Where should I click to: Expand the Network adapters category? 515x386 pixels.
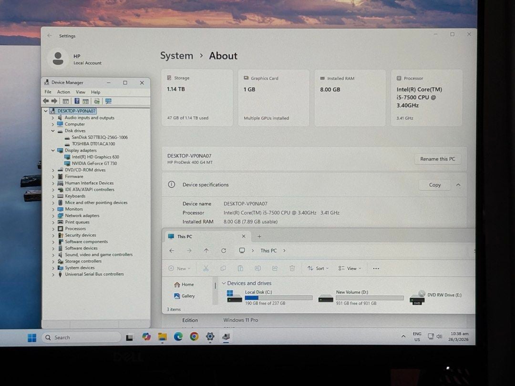tap(53, 215)
